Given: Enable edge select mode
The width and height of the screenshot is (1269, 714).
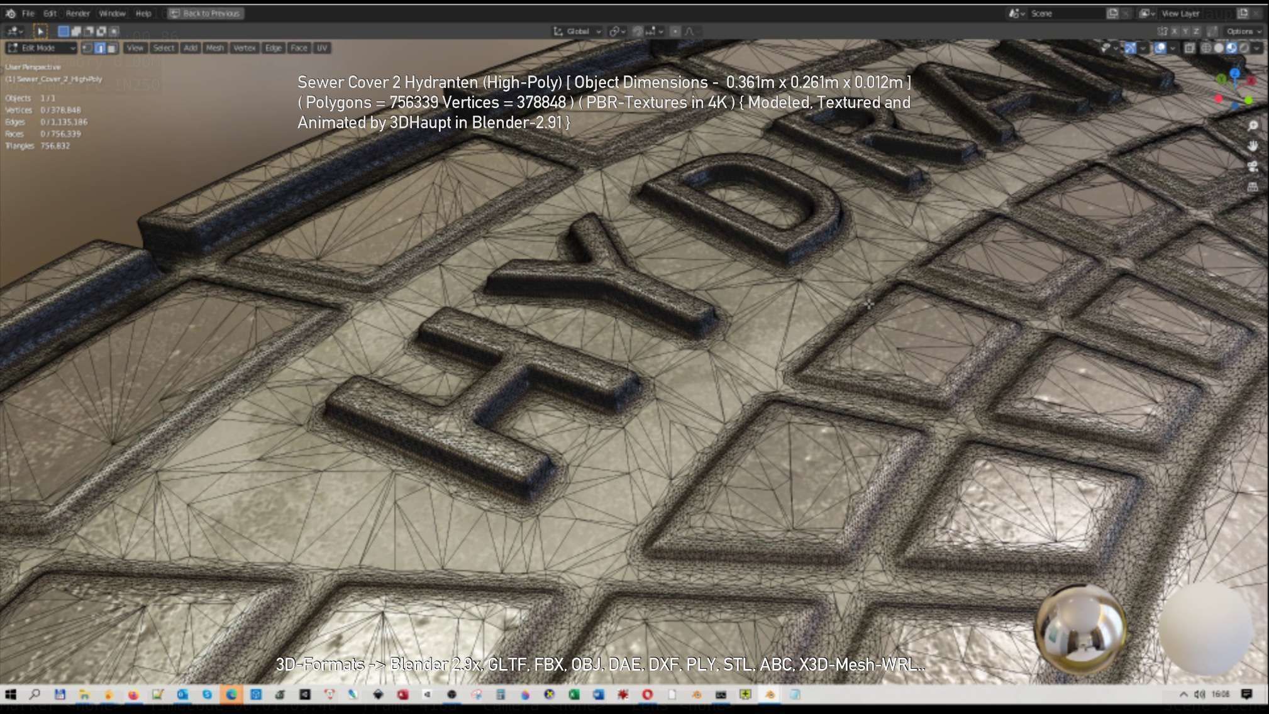Looking at the screenshot, I should (x=99, y=48).
